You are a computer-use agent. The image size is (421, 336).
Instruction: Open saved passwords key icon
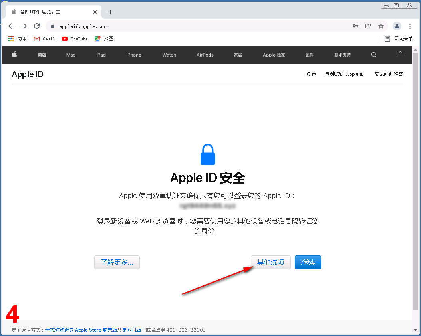[x=355, y=26]
